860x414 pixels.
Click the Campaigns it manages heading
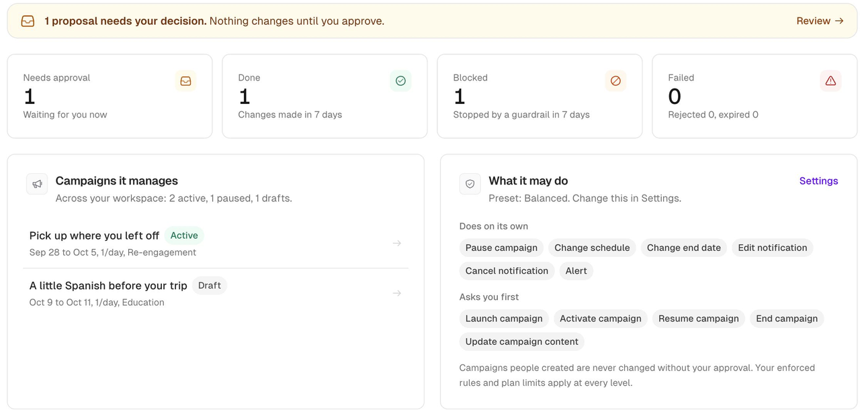(117, 180)
